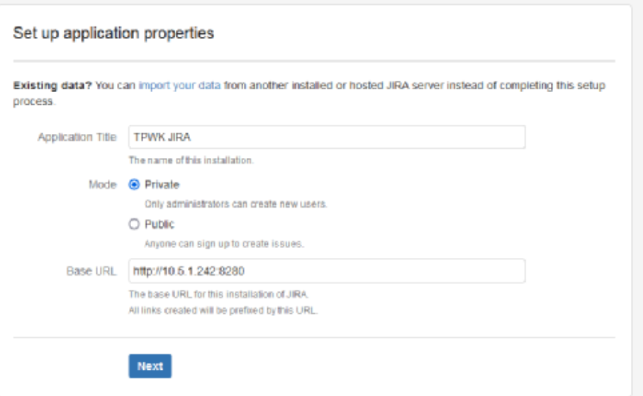This screenshot has height=396, width=643.
Task: Open the 'import your data' link
Action: click(180, 86)
